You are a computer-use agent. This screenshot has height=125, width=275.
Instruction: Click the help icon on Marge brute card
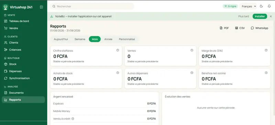(x=266, y=50)
